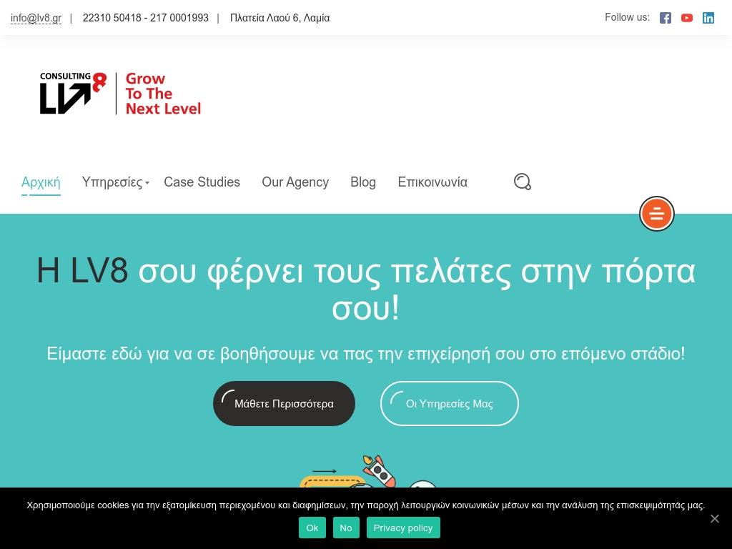
Task: Accept cookies with the Ok button
Action: click(x=312, y=528)
